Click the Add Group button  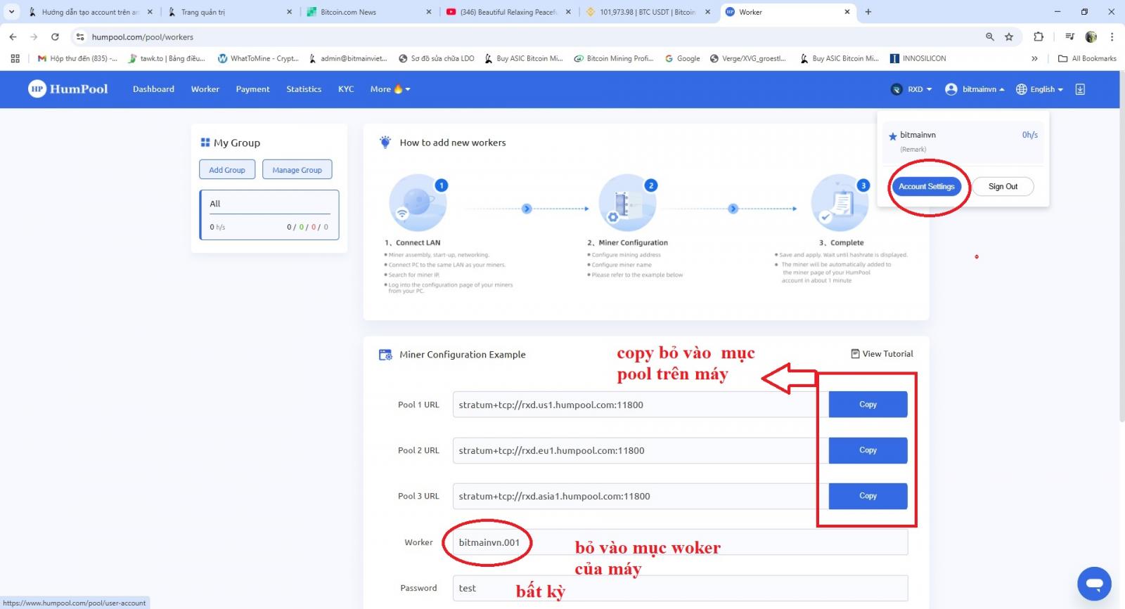click(x=227, y=170)
